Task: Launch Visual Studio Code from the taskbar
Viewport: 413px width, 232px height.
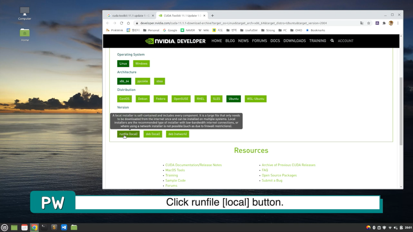Action: (64, 227)
